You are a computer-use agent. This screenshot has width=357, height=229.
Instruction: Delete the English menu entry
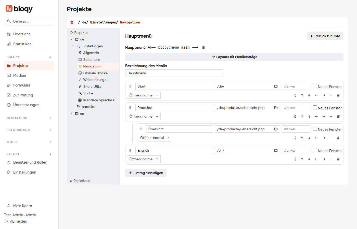338,159
